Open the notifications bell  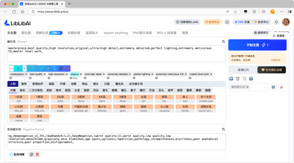(276, 22)
